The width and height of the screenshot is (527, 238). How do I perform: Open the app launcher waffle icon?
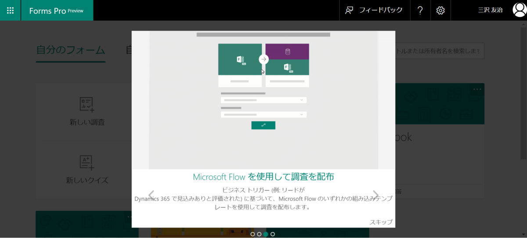(10, 10)
